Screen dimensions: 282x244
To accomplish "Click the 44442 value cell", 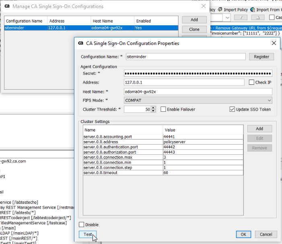I will tap(203, 147).
